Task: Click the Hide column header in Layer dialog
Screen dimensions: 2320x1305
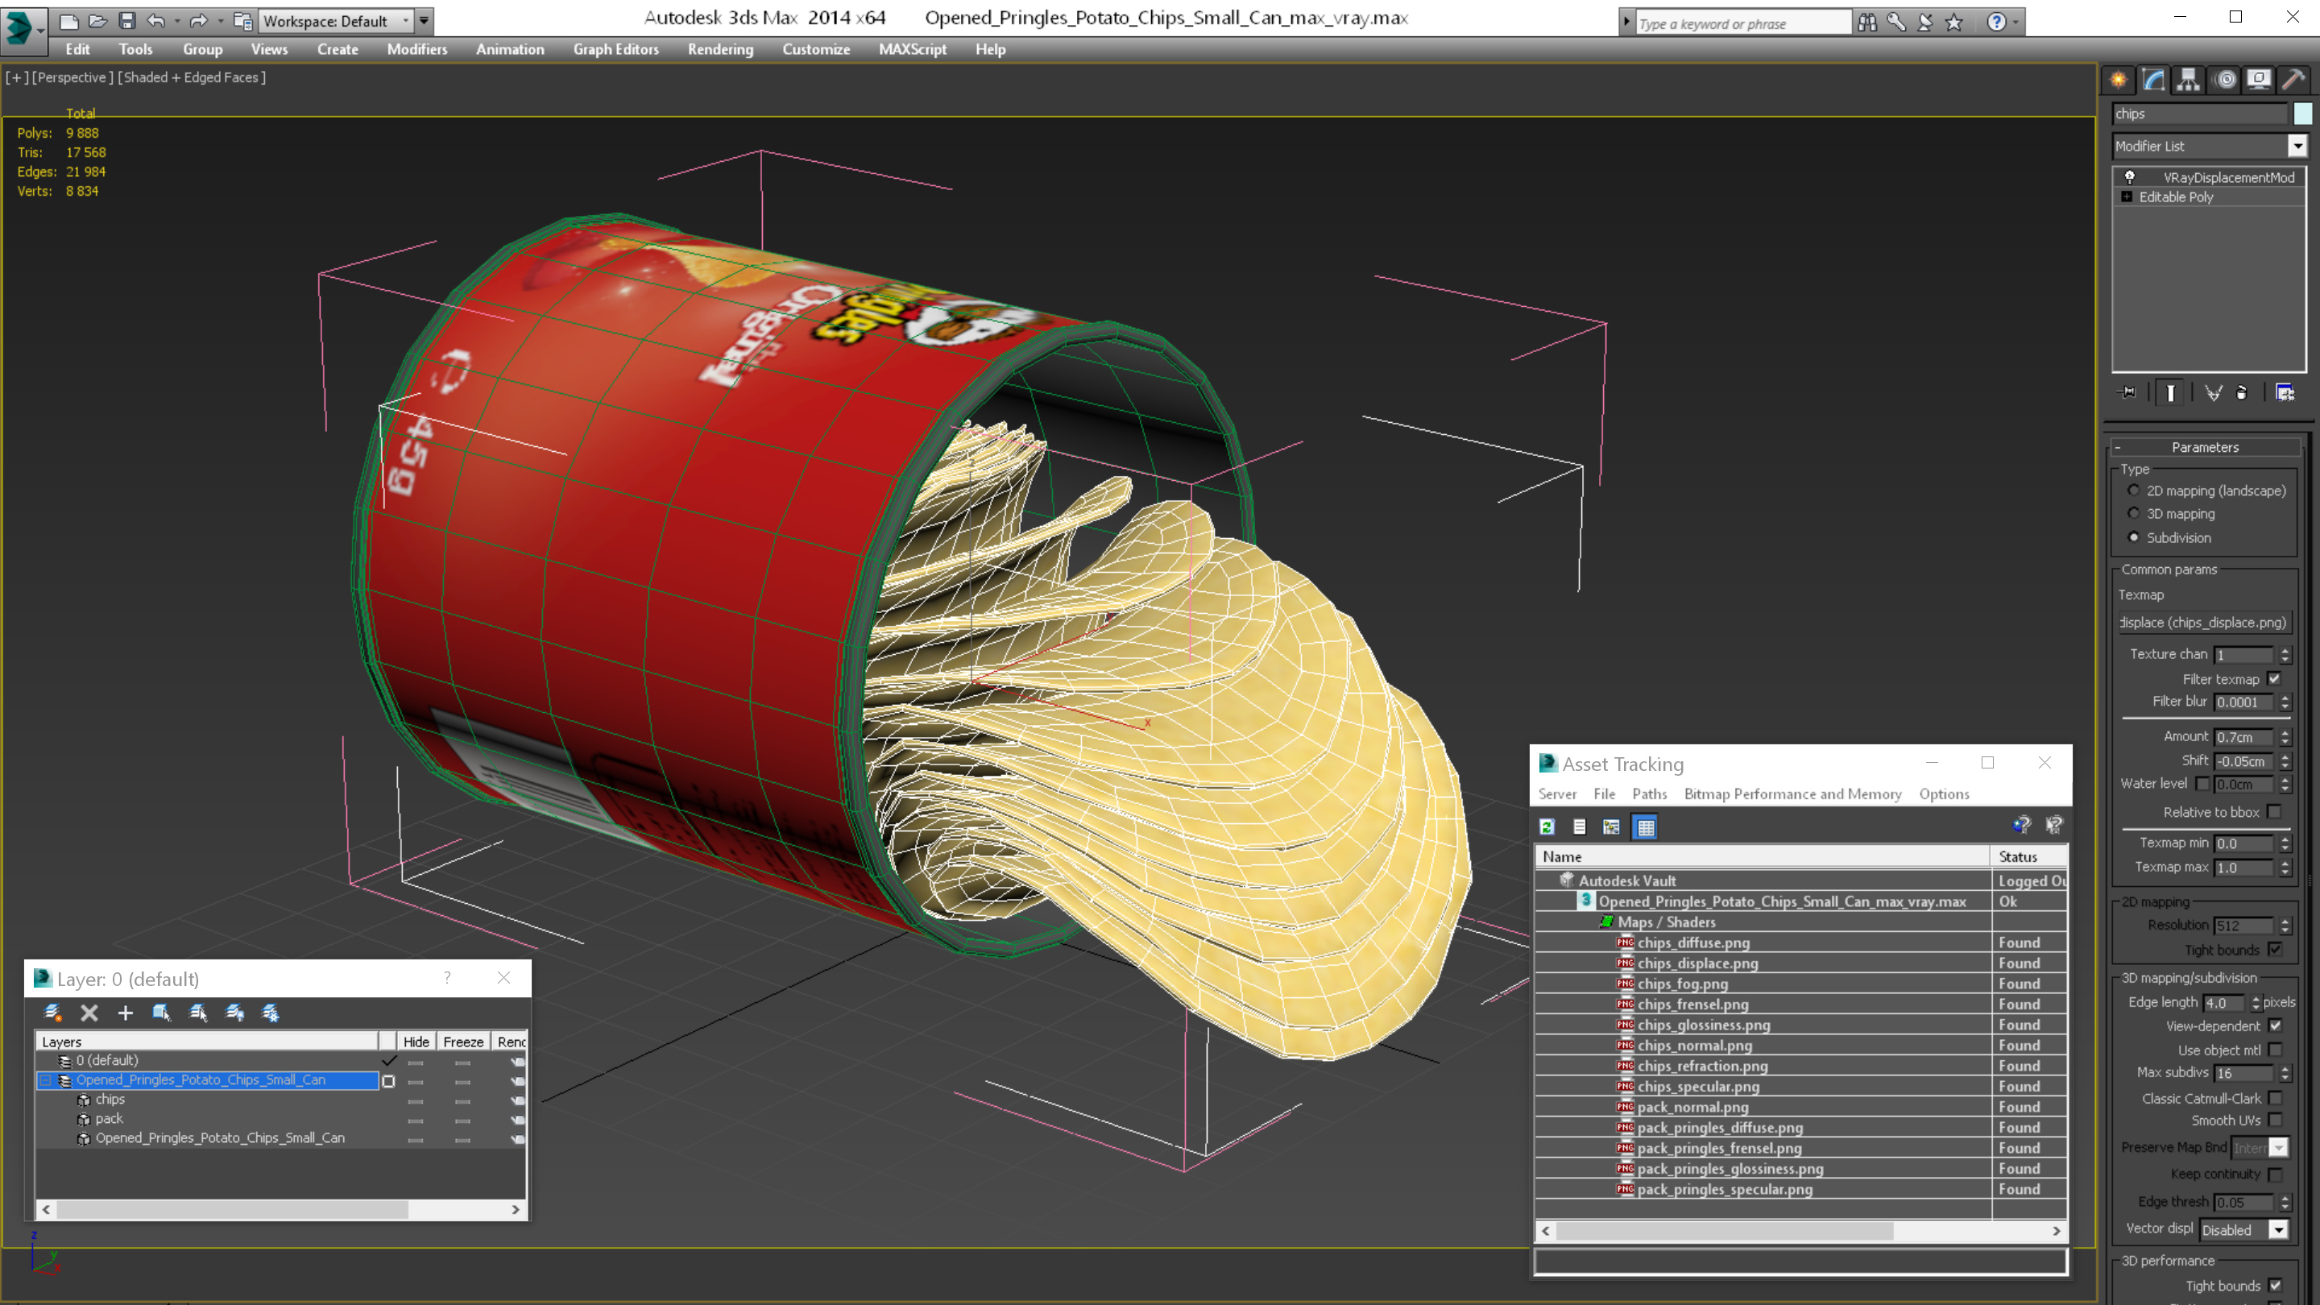Action: (416, 1041)
